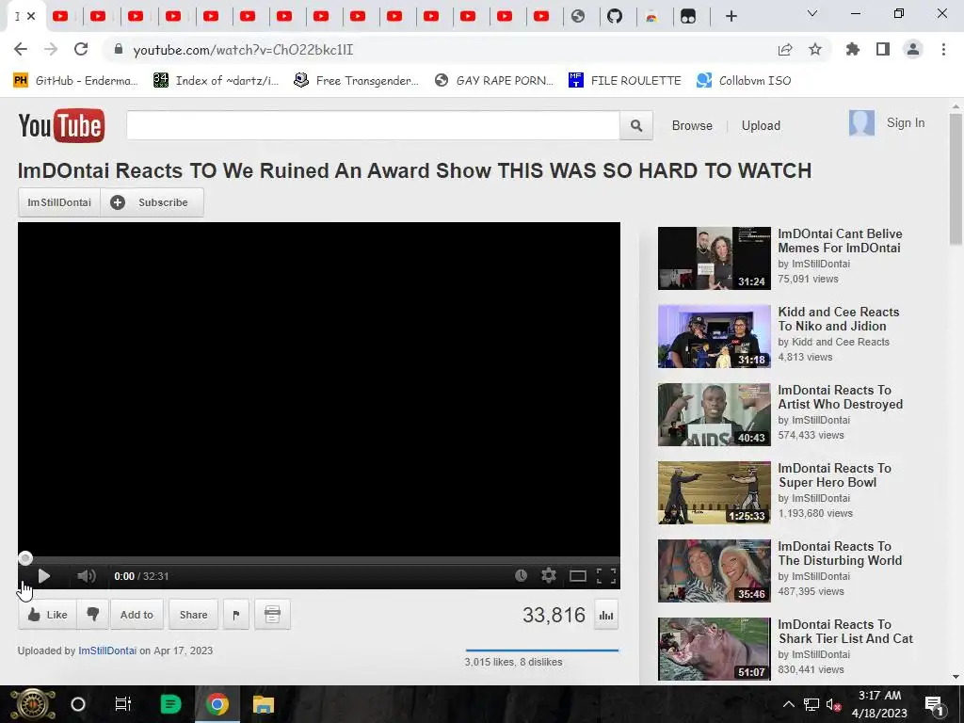Click the Watch Later clock icon in player

[521, 575]
